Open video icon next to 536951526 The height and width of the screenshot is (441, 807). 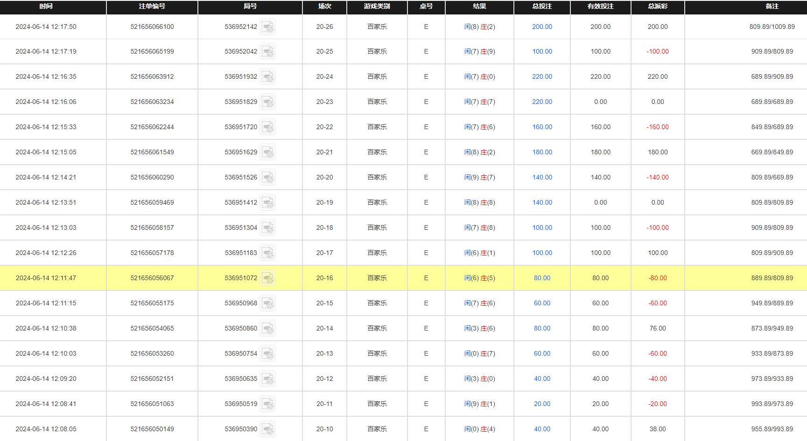pyautogui.click(x=267, y=178)
